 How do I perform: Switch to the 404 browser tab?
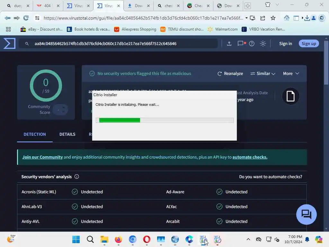tap(48, 6)
